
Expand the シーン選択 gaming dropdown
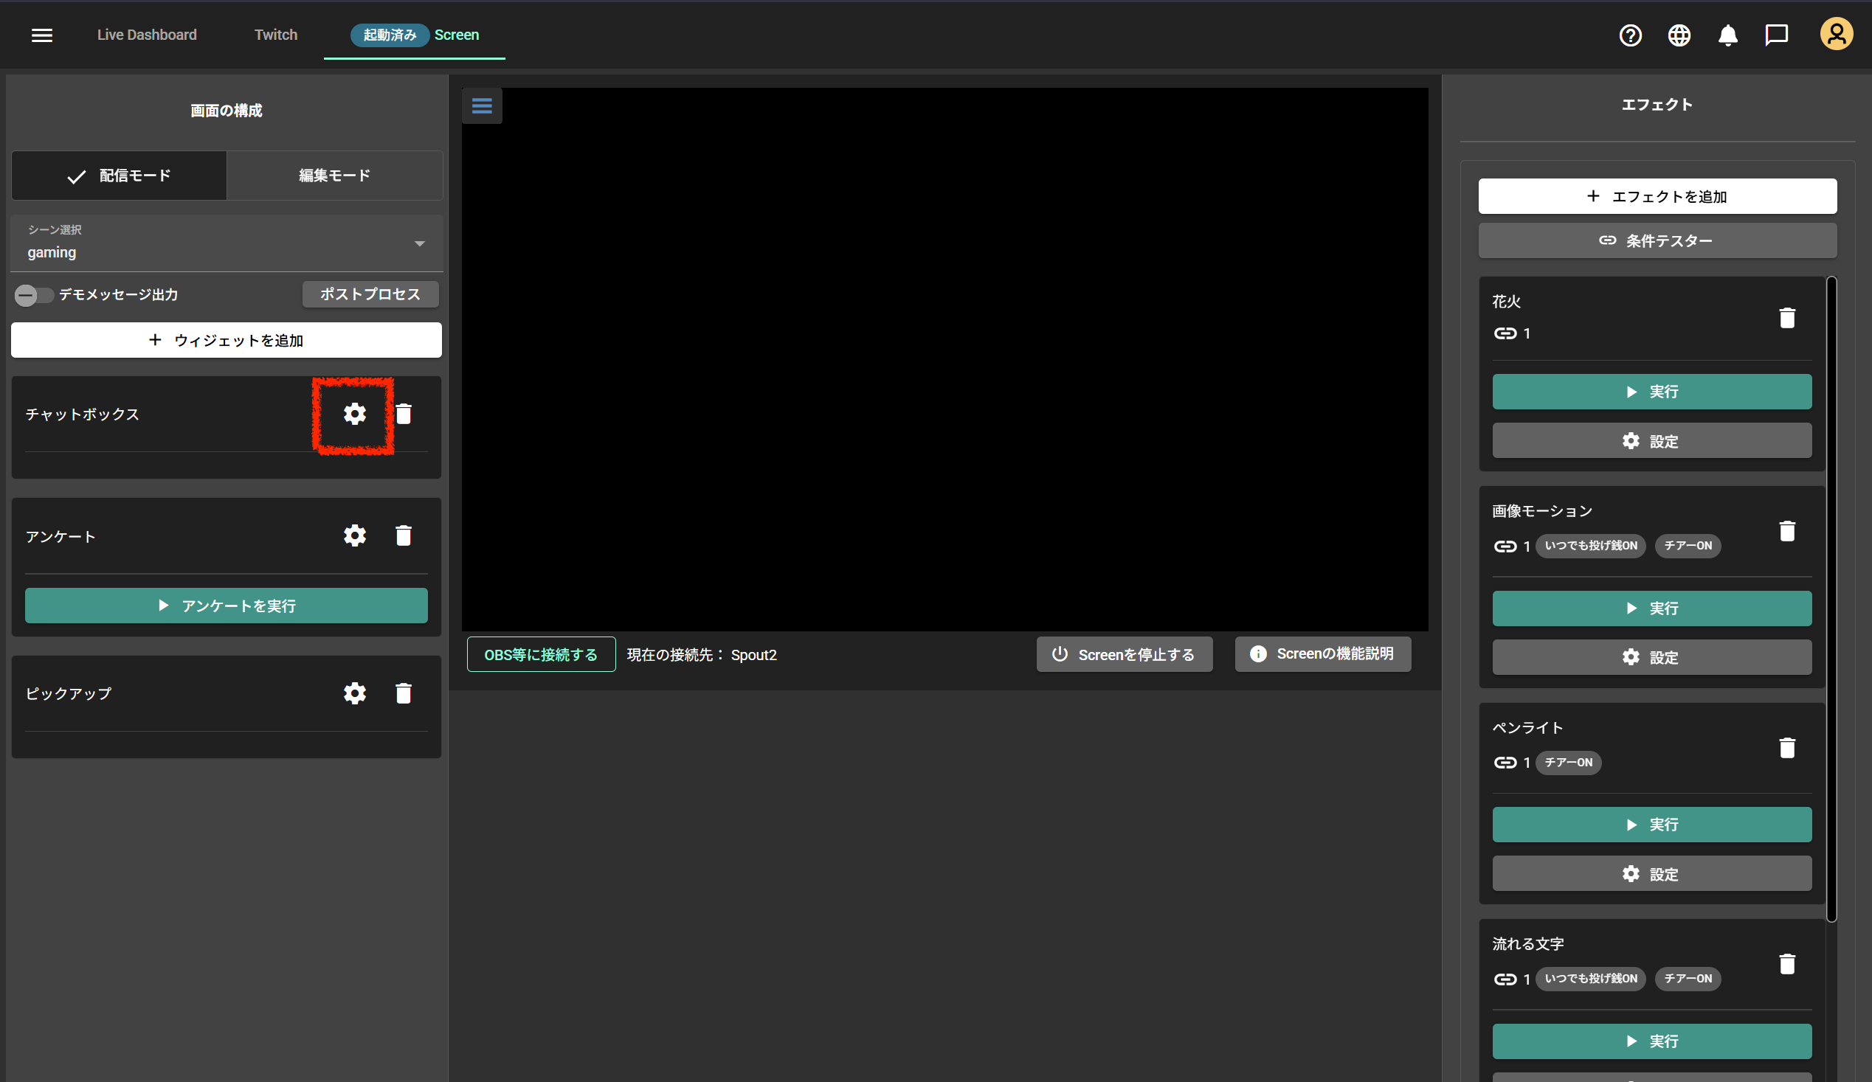coord(227,243)
